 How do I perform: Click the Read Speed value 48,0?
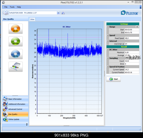coord(132,38)
